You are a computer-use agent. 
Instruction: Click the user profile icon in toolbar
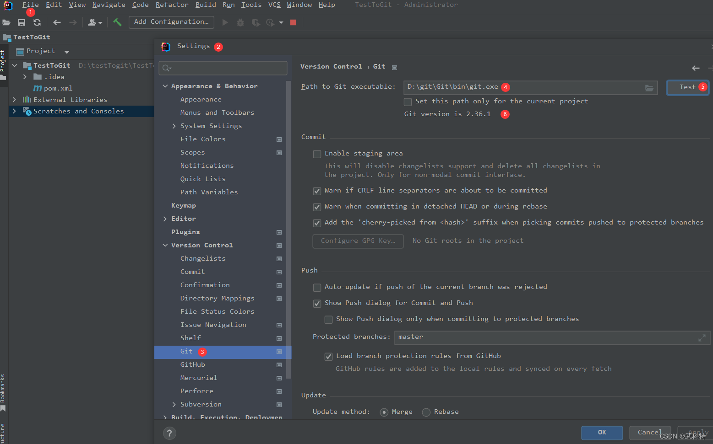[x=95, y=22]
